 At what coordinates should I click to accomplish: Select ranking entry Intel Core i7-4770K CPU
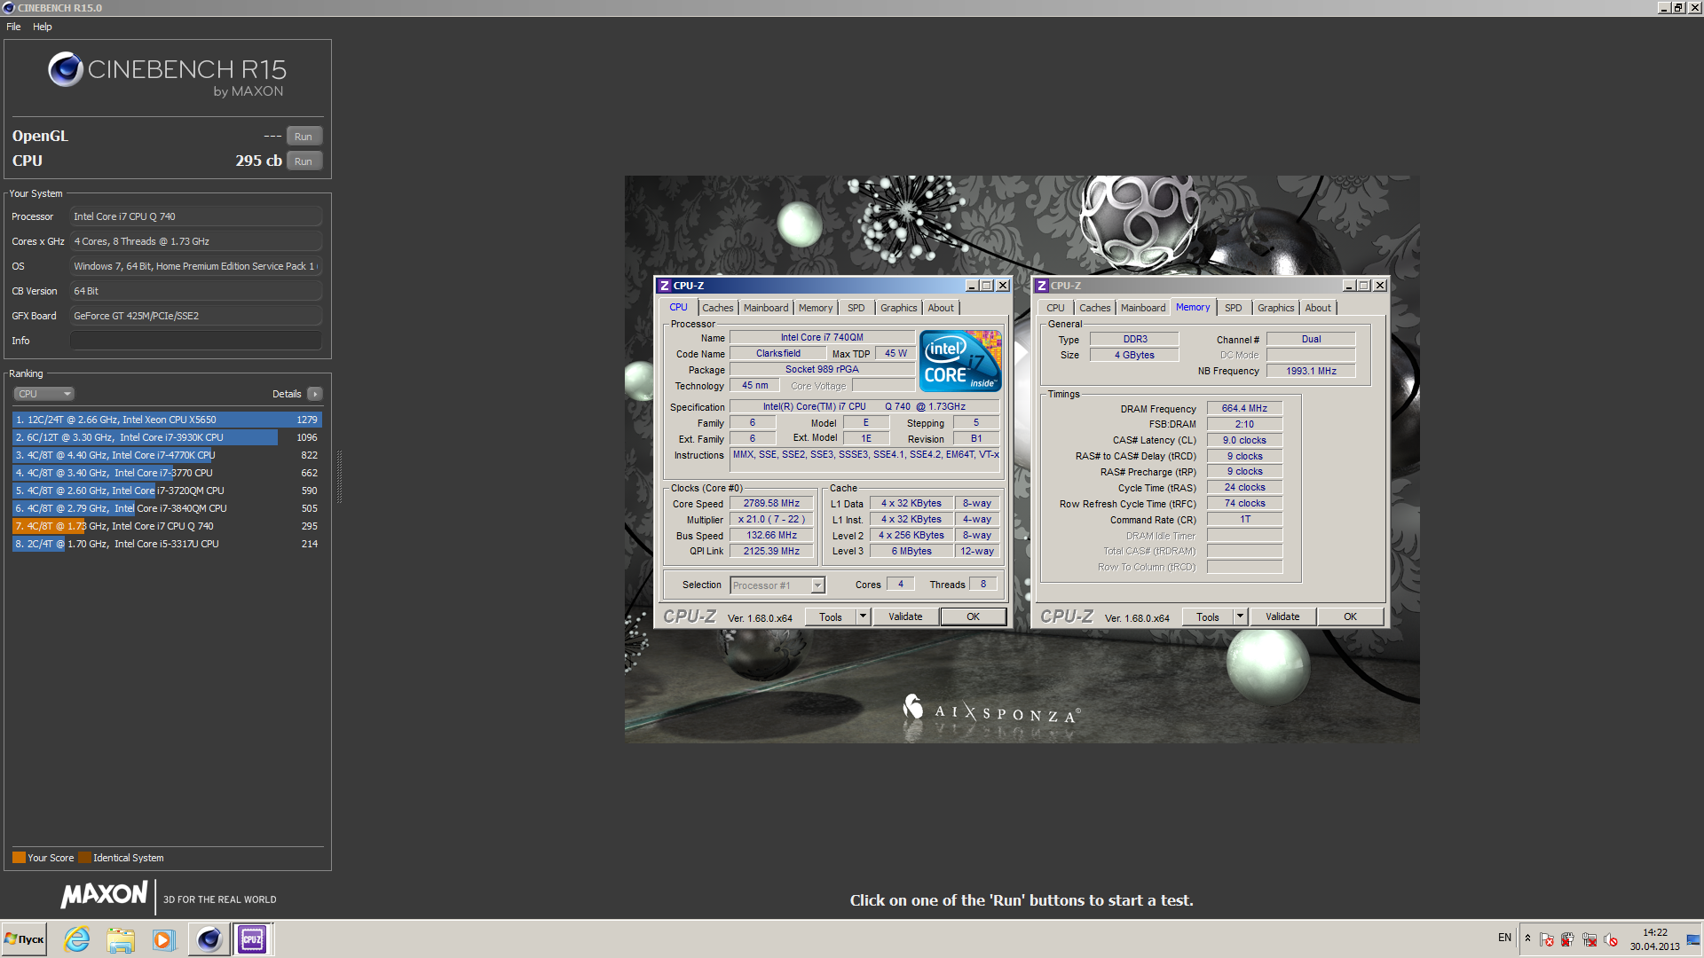[167, 455]
